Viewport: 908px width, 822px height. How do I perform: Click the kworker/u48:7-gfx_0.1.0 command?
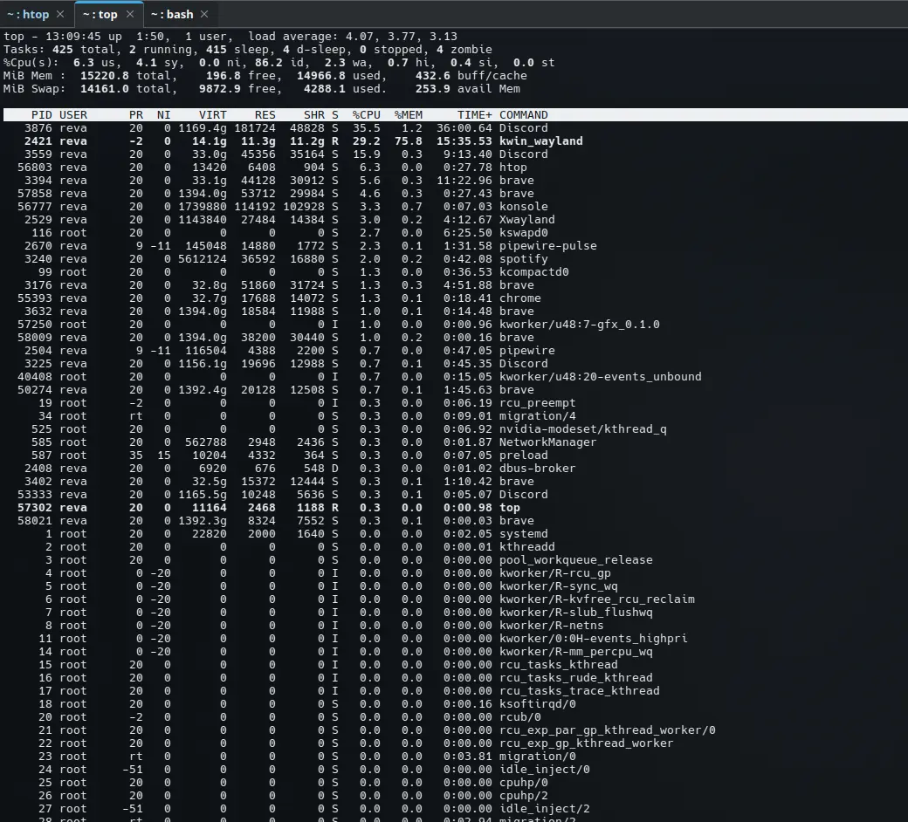point(579,324)
